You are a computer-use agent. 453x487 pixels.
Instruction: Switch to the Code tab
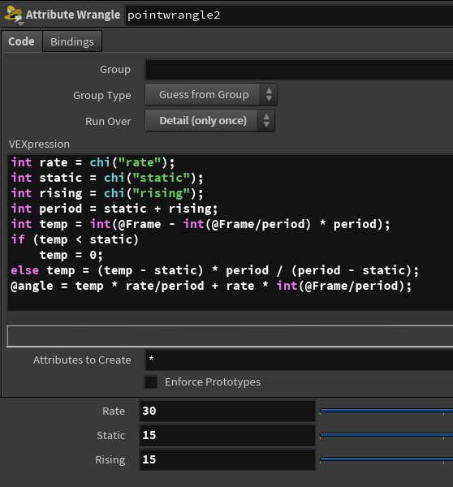click(x=21, y=41)
